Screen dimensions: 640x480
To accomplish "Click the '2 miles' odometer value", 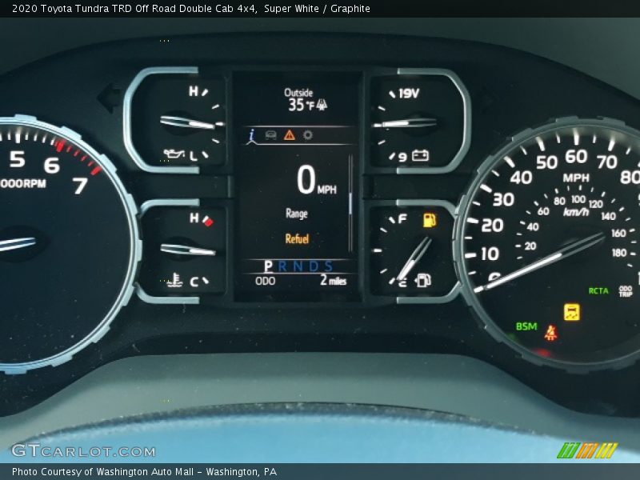I will click(x=333, y=280).
